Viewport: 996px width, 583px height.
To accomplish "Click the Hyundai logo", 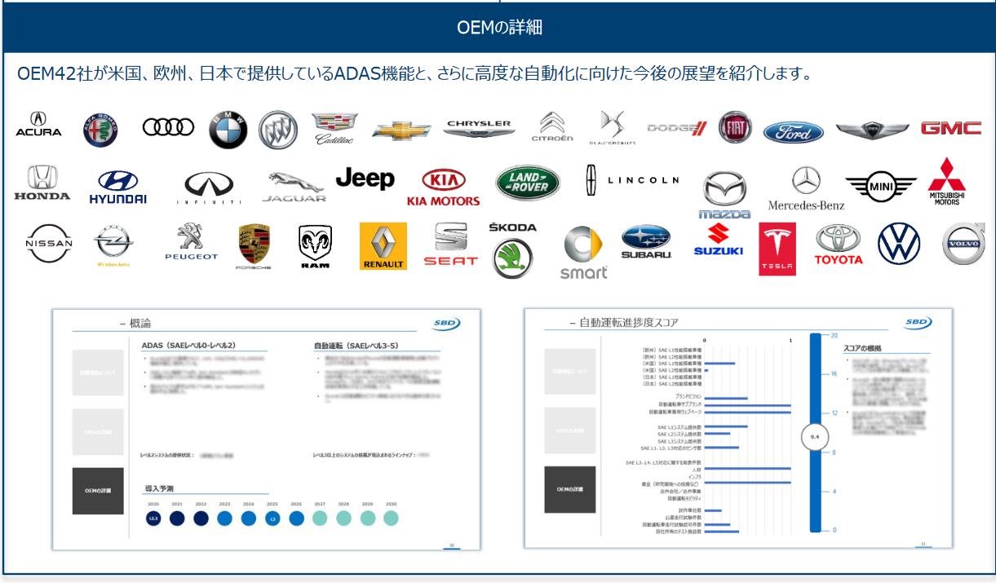I will click(118, 187).
